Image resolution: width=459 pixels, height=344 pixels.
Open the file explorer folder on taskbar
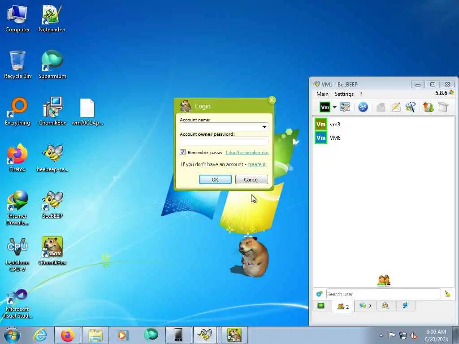pyautogui.click(x=95, y=335)
